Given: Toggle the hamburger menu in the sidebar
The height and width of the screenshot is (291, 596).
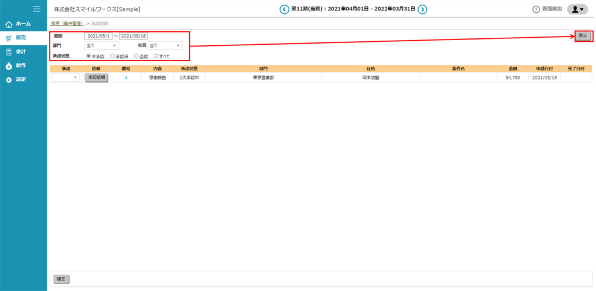Looking at the screenshot, I should click(37, 9).
